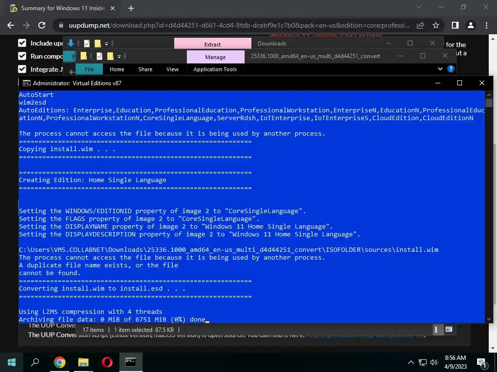Show hidden system tray icons
The width and height of the screenshot is (497, 372).
[x=411, y=362]
